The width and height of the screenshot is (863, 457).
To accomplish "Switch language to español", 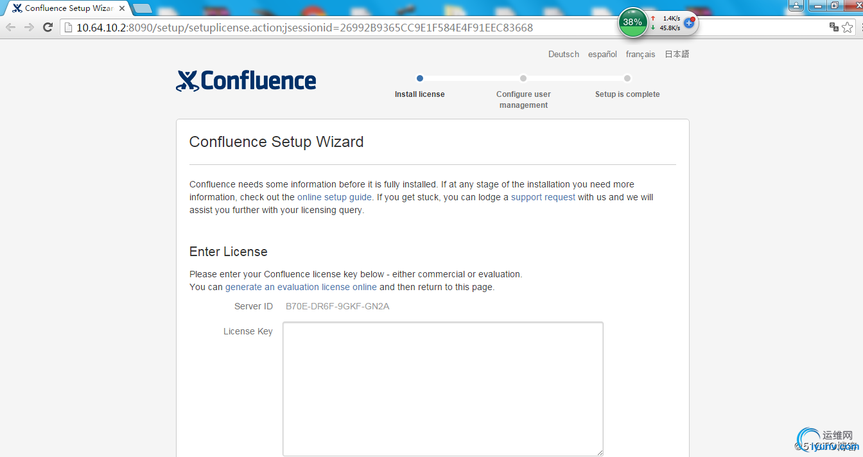I will pyautogui.click(x=602, y=55).
